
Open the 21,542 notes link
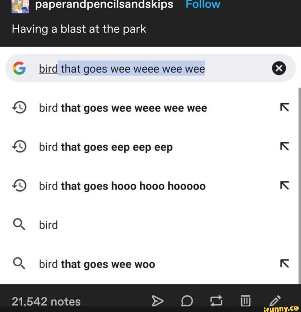tap(45, 301)
